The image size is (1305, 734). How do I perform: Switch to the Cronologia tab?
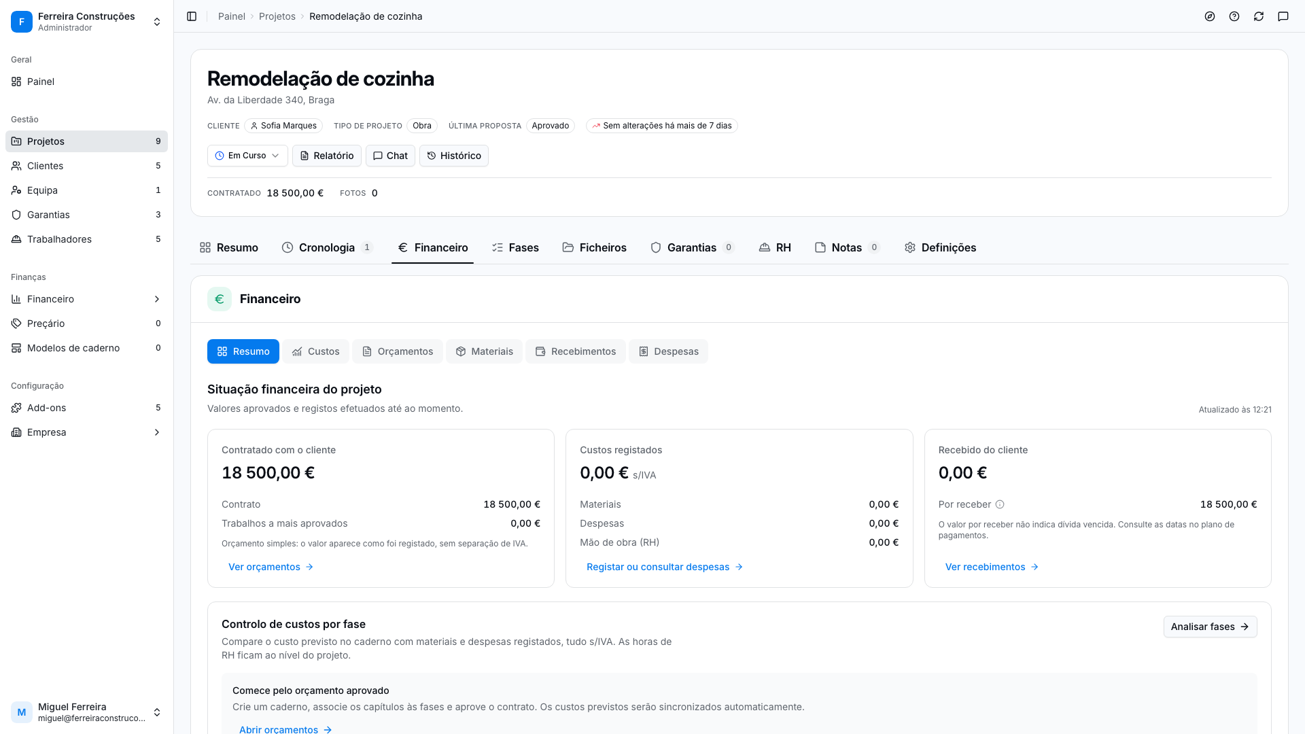pyautogui.click(x=327, y=247)
